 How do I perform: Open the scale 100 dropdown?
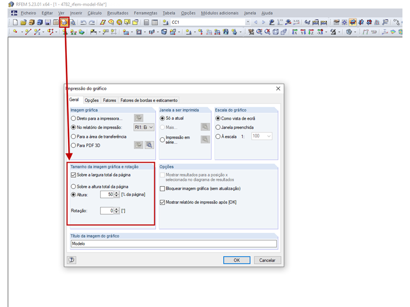[262, 136]
